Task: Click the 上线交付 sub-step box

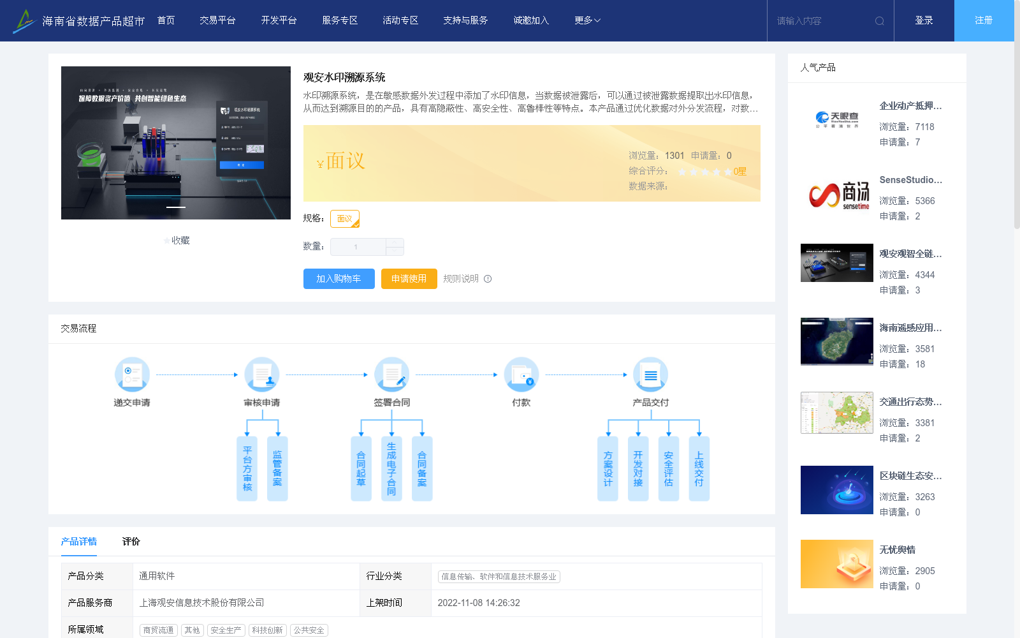Action: (x=699, y=468)
